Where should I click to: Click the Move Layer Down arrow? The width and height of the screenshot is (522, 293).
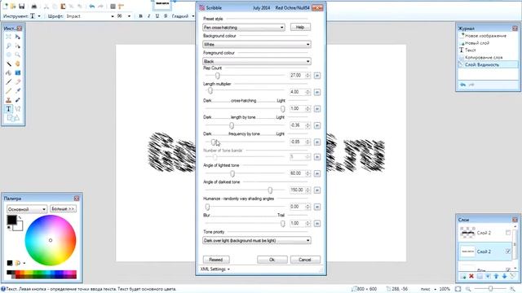[x=505, y=277]
